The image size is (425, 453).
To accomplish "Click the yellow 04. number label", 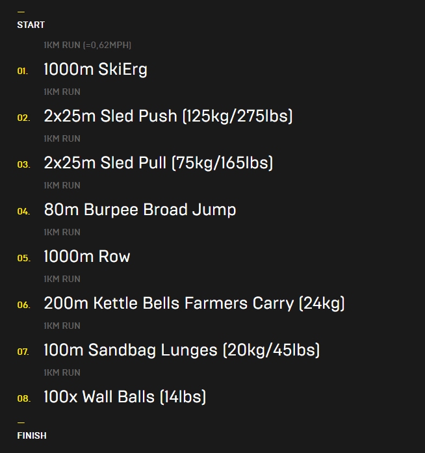I will [23, 211].
